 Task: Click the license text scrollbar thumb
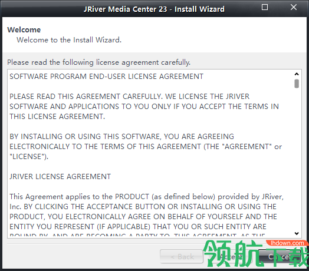(297, 84)
